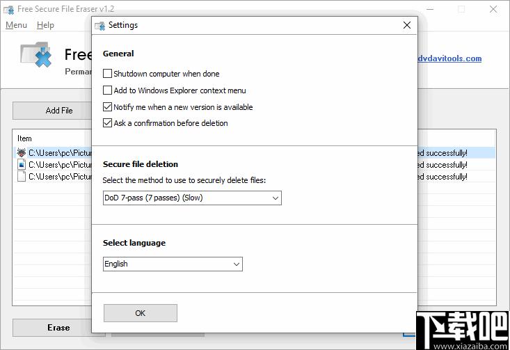Screen dimensions: 510x350
Task: Uncheck Notify me when a new version is available
Action: pos(107,107)
